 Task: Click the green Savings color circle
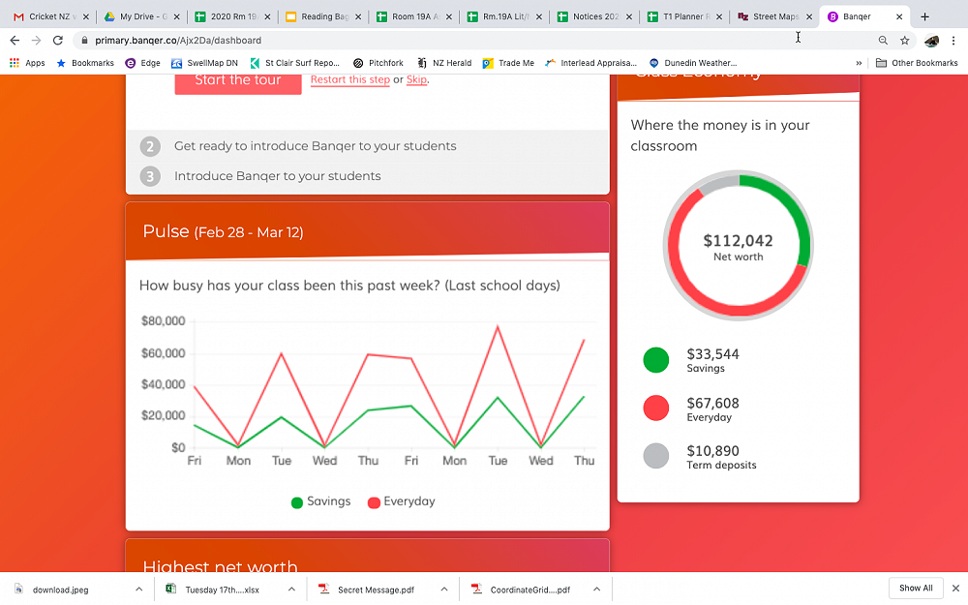tap(655, 360)
